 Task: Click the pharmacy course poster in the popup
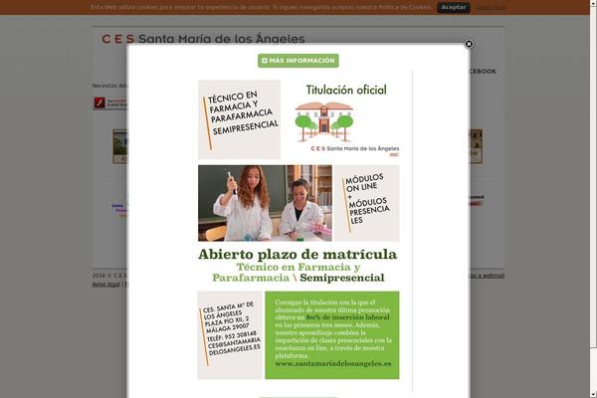pyautogui.click(x=298, y=229)
